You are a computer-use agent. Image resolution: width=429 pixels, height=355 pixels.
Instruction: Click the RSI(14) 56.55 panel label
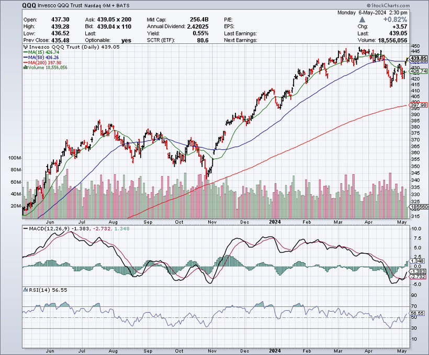coord(48,290)
